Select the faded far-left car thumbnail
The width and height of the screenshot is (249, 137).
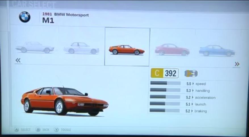click(35, 47)
